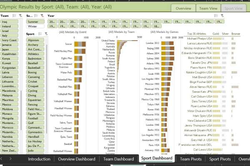
Task: Click the Water Polo event label
Action: point(66,73)
